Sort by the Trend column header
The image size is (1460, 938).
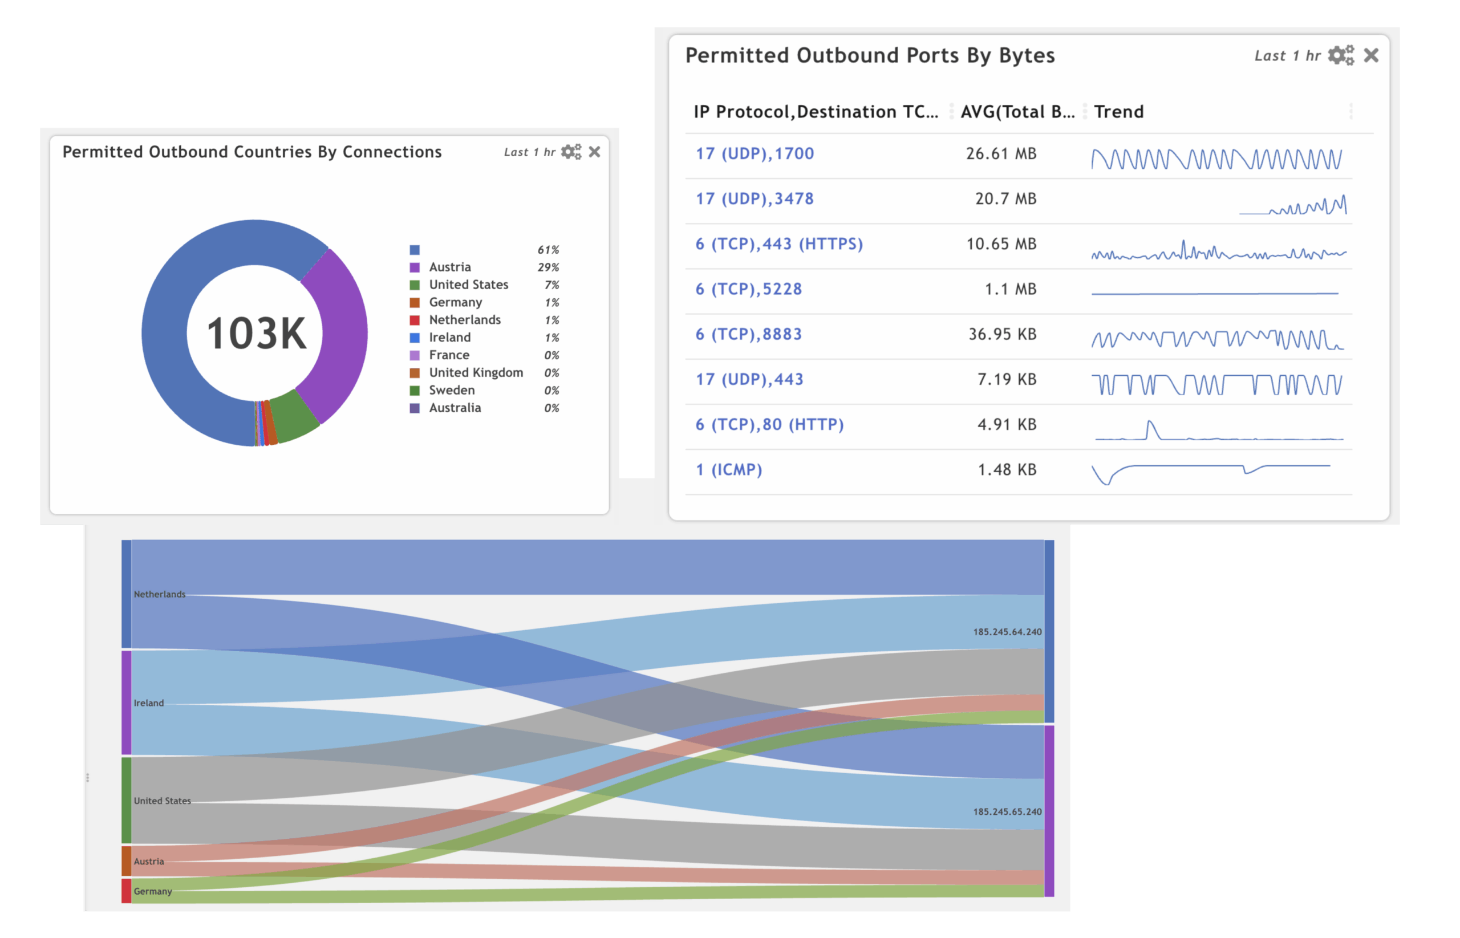pyautogui.click(x=1118, y=112)
